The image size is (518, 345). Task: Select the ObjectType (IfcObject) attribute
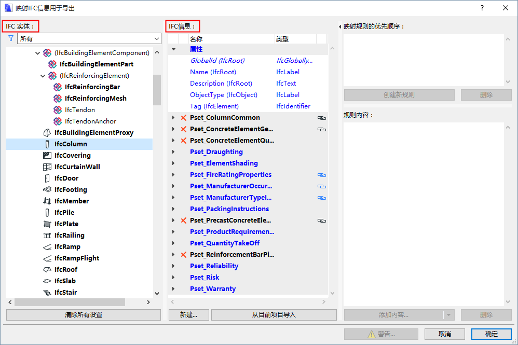[x=224, y=95]
